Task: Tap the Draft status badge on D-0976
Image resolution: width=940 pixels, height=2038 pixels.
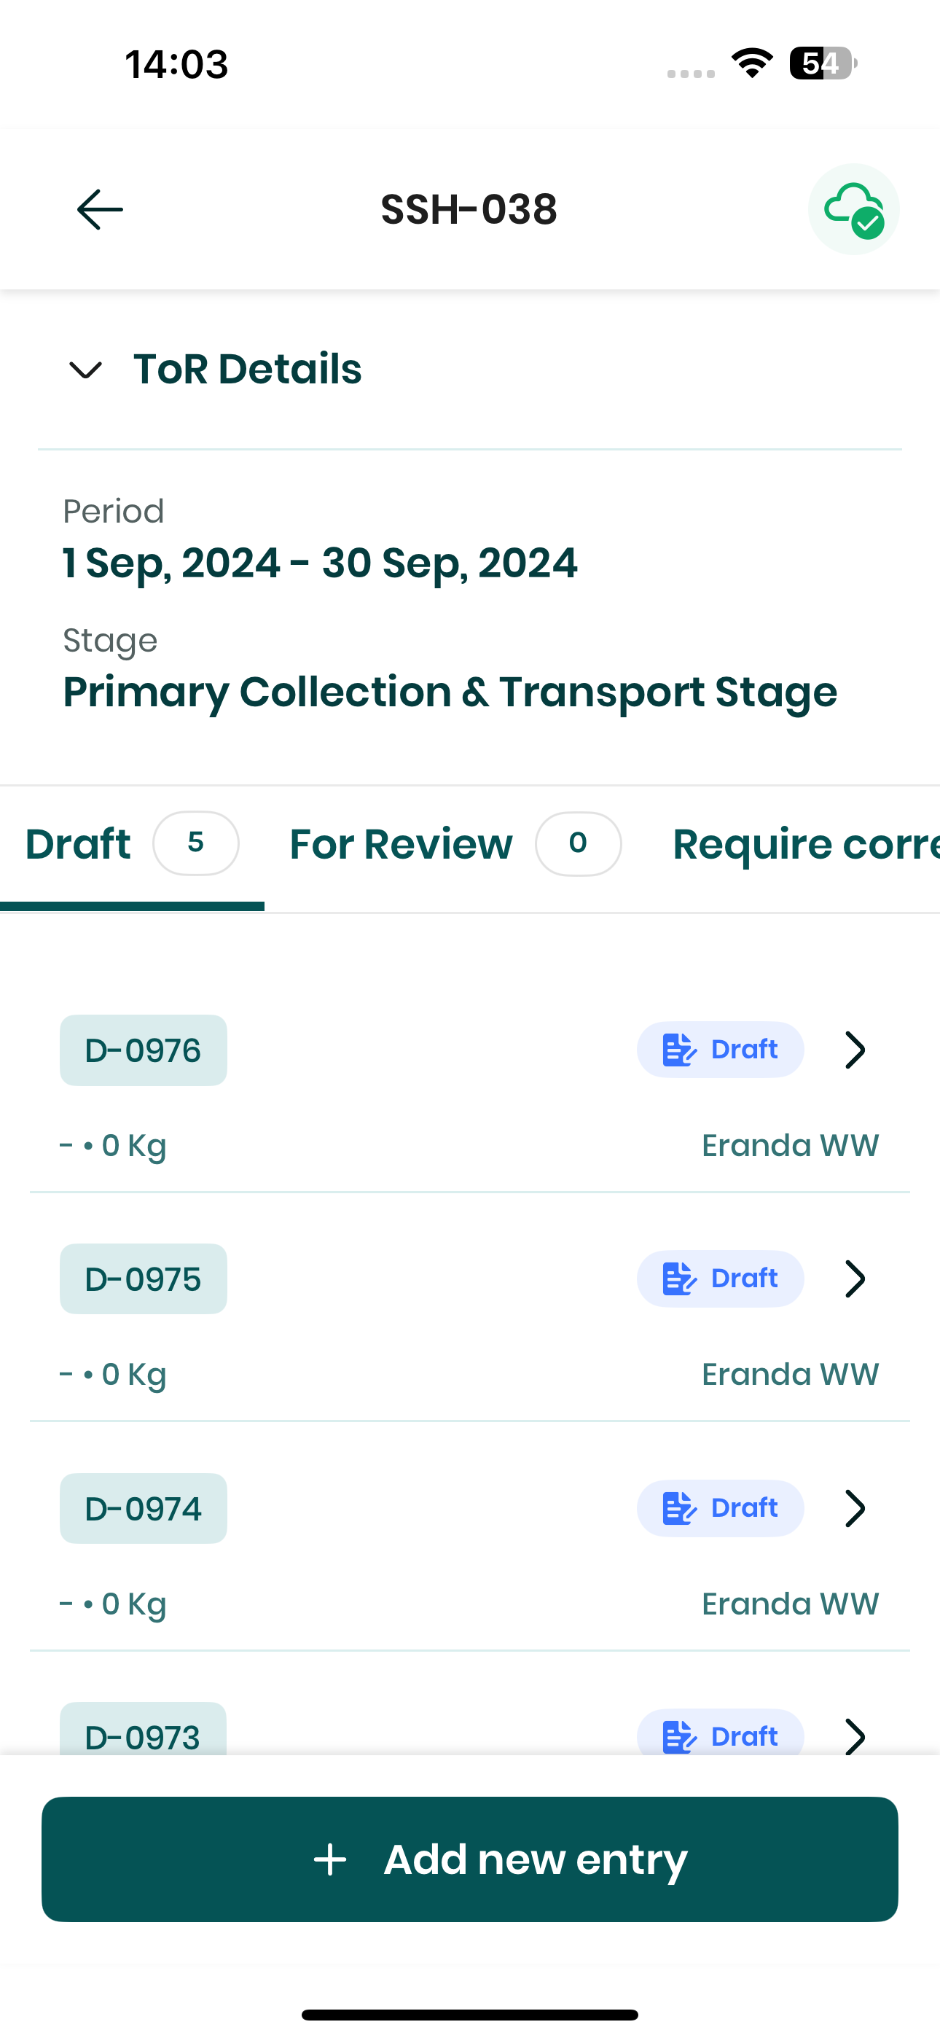Action: click(720, 1050)
